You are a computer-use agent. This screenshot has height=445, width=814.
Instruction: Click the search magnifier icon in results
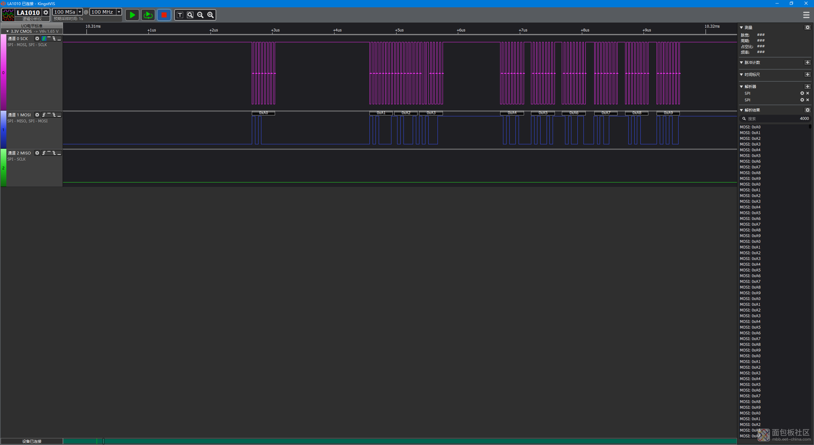coord(744,119)
